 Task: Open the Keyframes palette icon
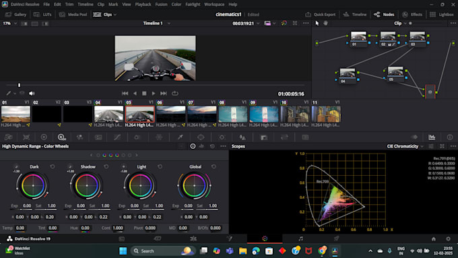(414, 137)
